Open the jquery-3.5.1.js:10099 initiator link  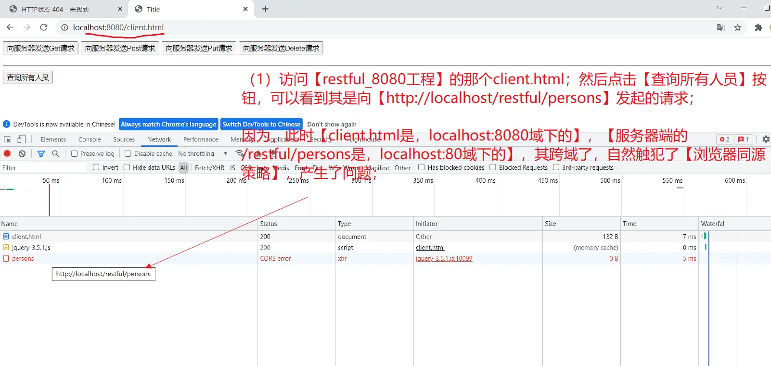[444, 259]
